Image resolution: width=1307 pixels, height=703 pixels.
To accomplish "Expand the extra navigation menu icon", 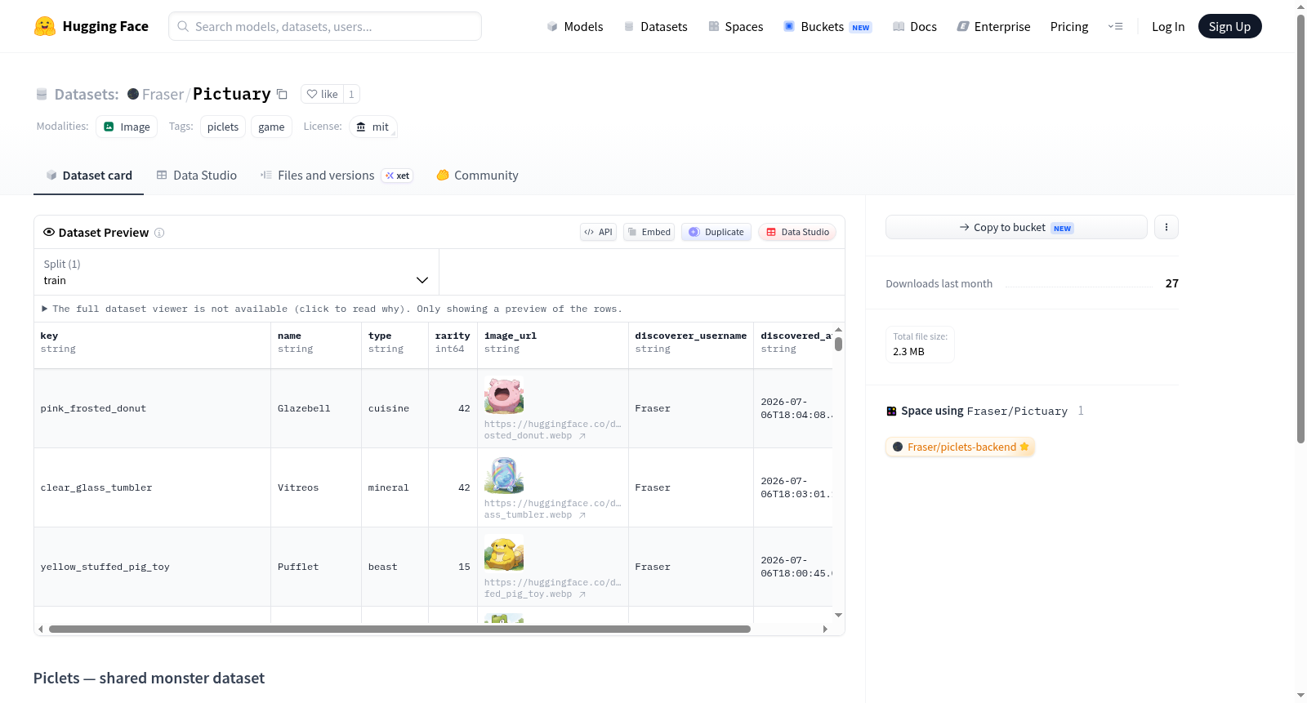I will pyautogui.click(x=1115, y=26).
